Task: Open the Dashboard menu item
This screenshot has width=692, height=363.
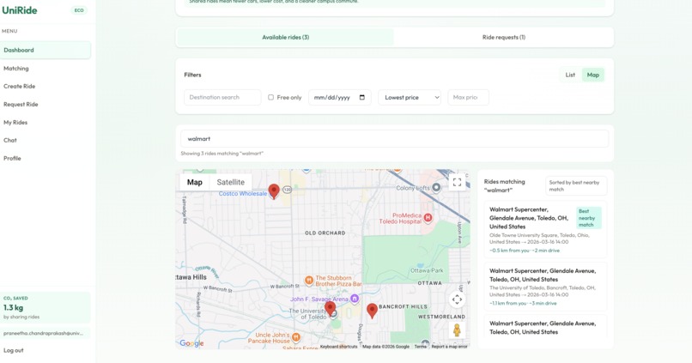Action: [x=46, y=50]
